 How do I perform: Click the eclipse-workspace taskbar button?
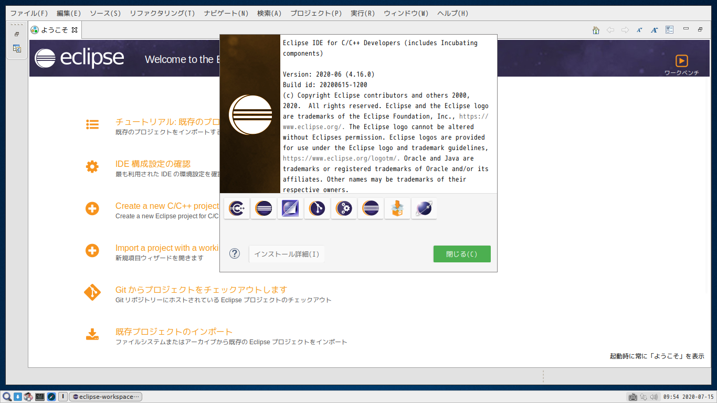point(106,397)
